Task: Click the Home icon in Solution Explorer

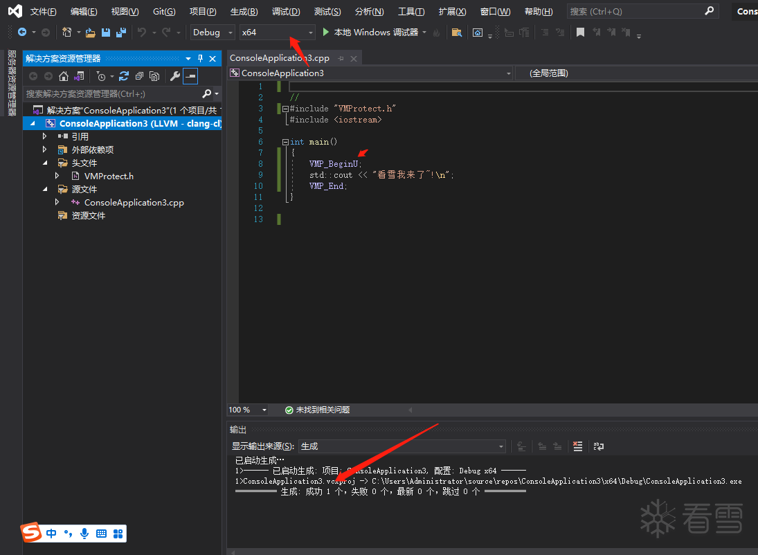Action: [x=64, y=76]
